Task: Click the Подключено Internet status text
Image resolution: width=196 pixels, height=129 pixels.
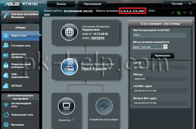Action: 91,30
